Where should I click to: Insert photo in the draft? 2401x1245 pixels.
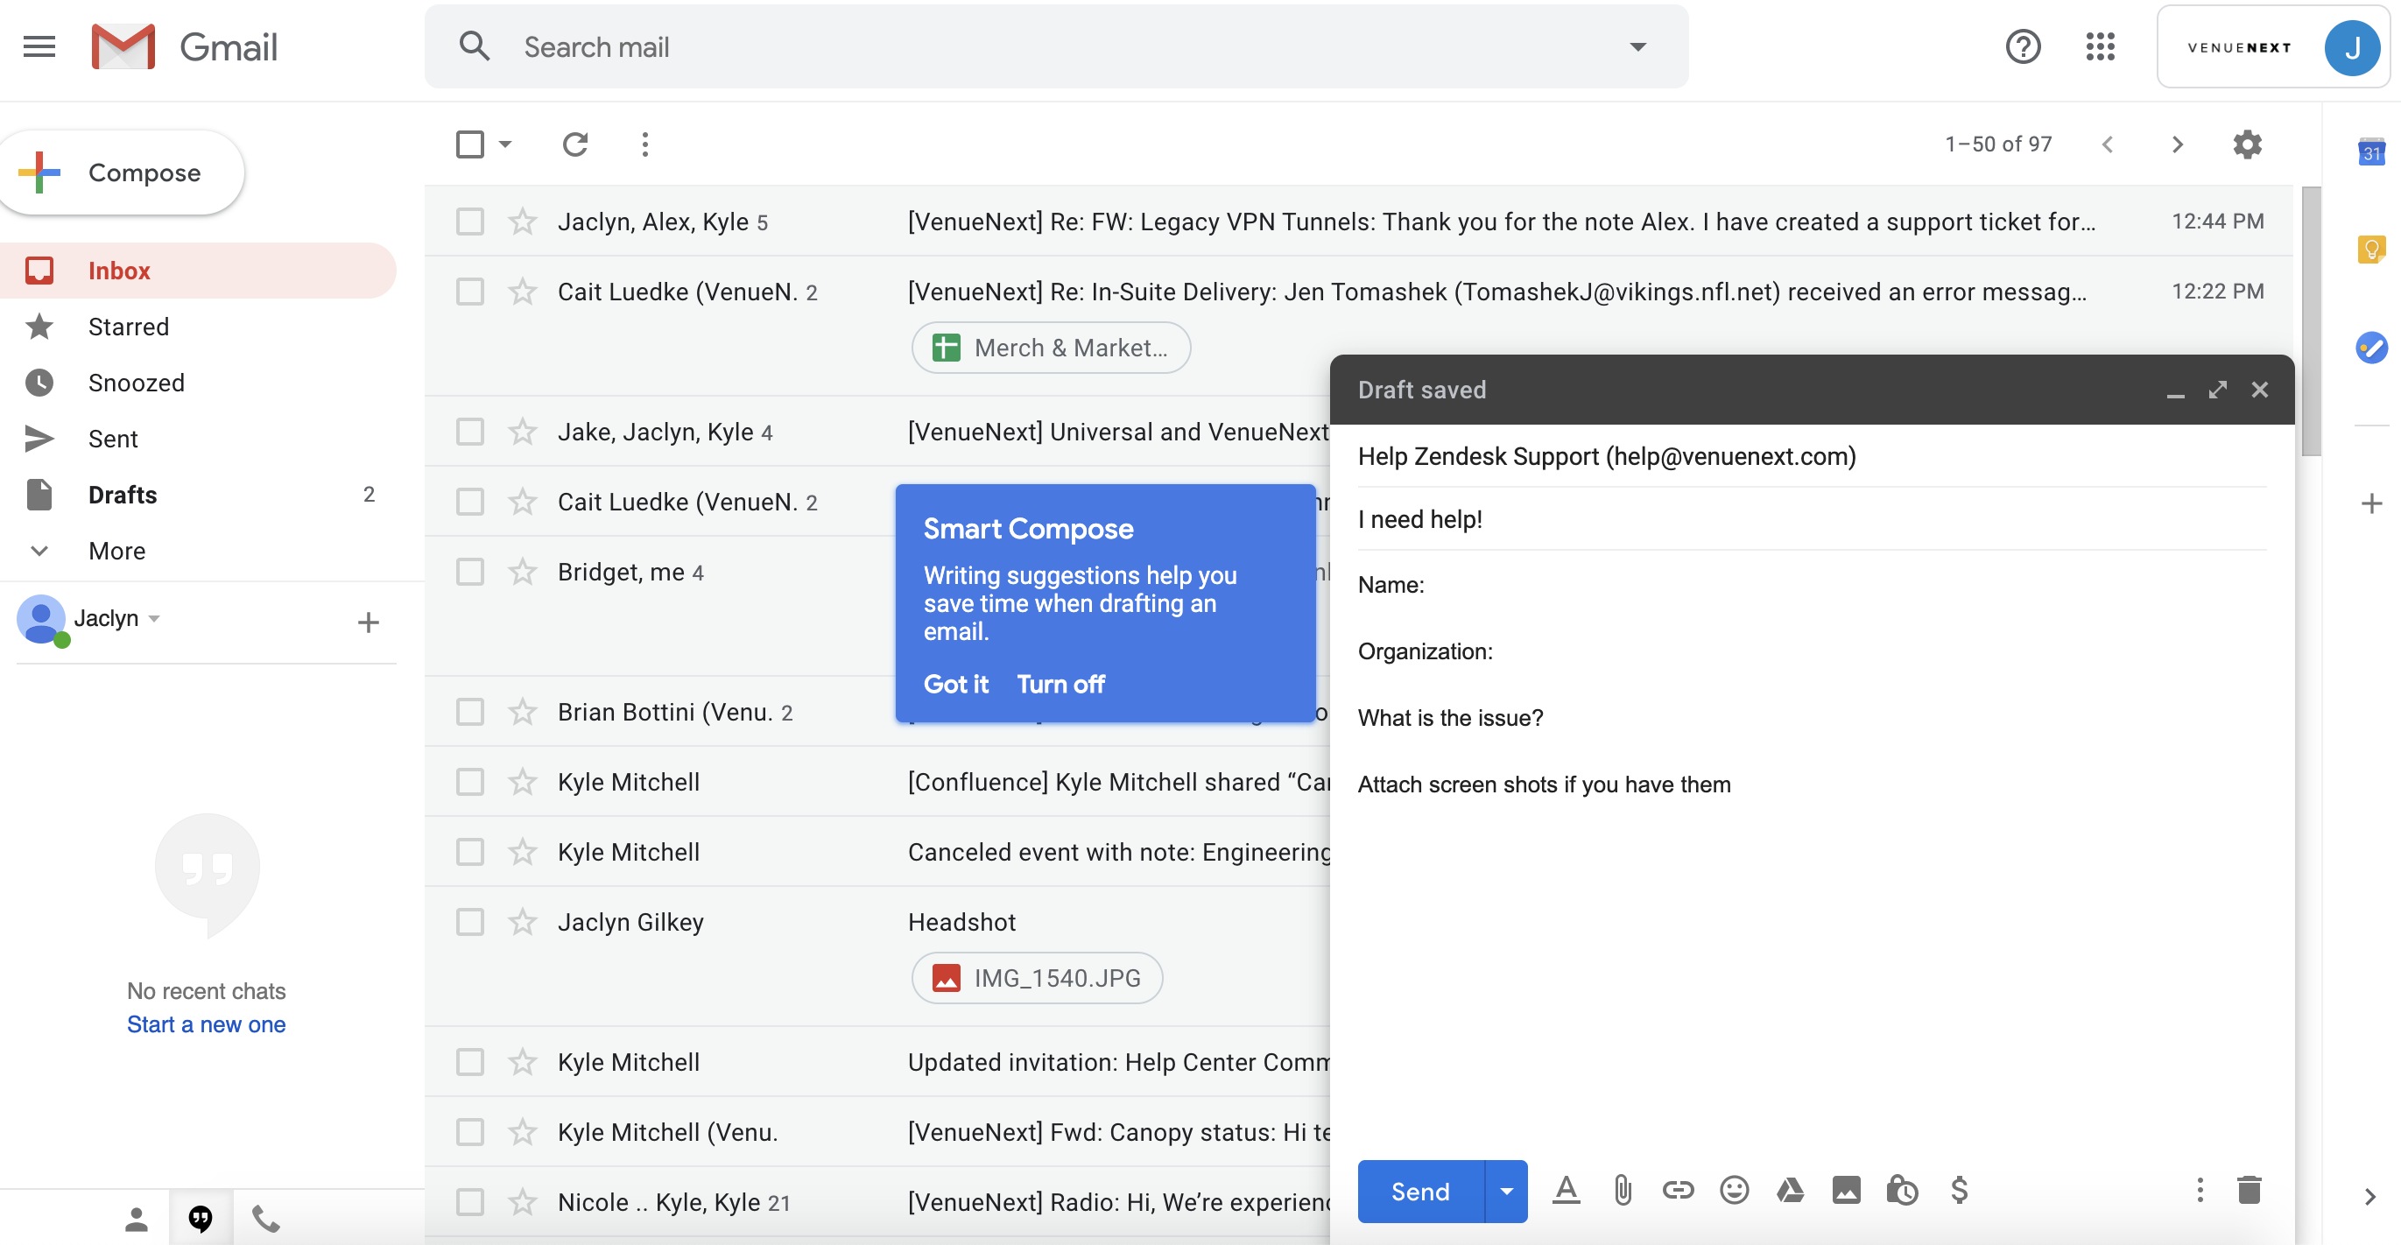click(1846, 1190)
